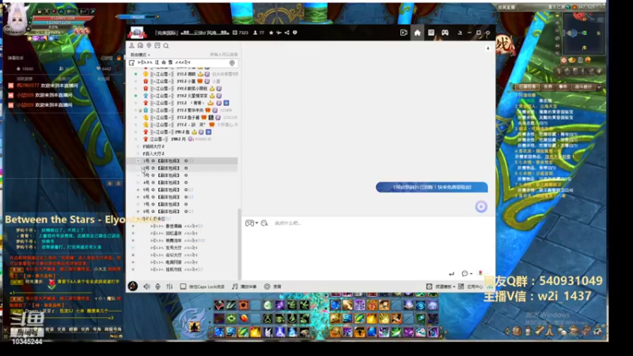Open the share icon in title bar
The width and height of the screenshot is (633, 356).
pyautogui.click(x=286, y=32)
